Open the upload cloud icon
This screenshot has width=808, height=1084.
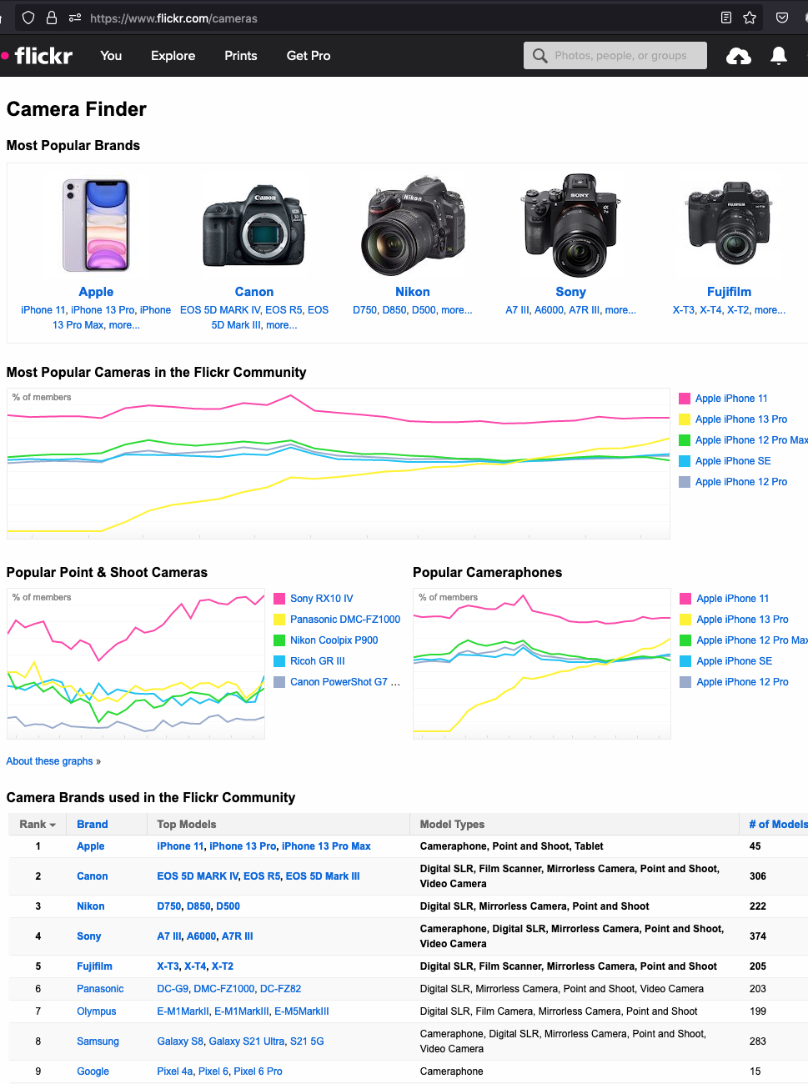(739, 56)
